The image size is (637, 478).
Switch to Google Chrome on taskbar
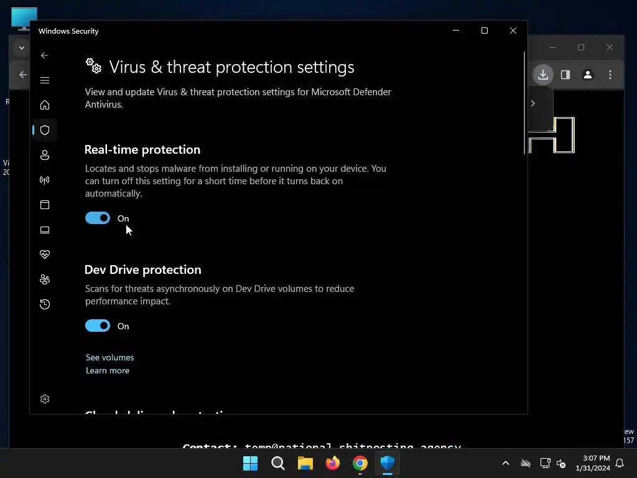360,463
